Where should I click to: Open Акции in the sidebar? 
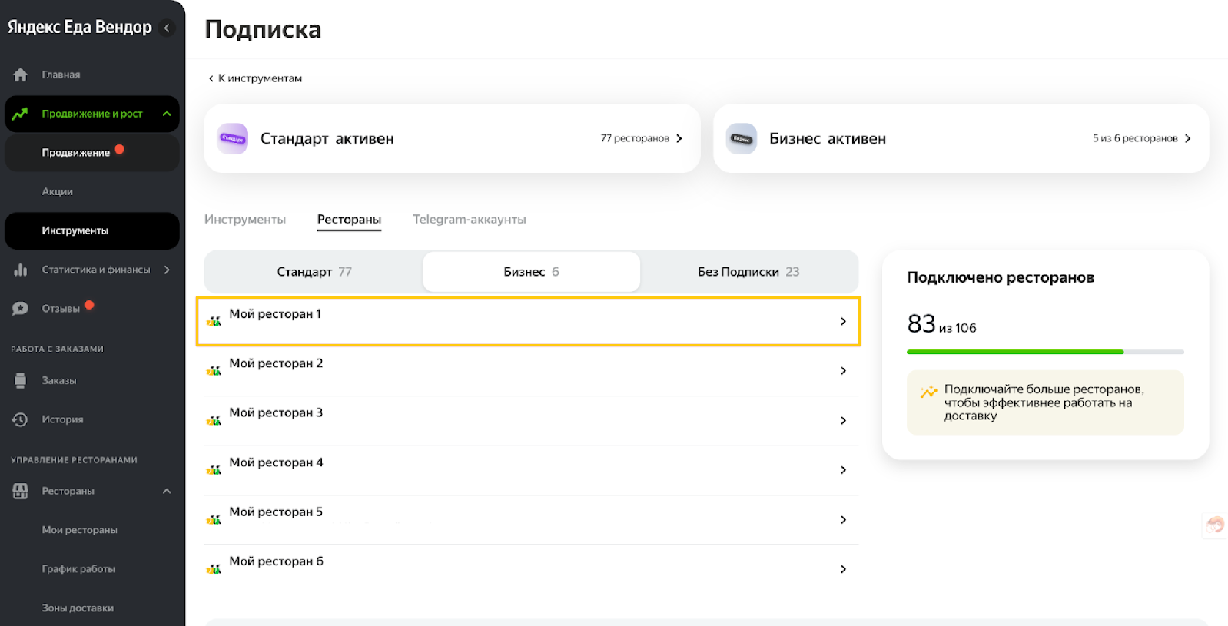(x=58, y=191)
